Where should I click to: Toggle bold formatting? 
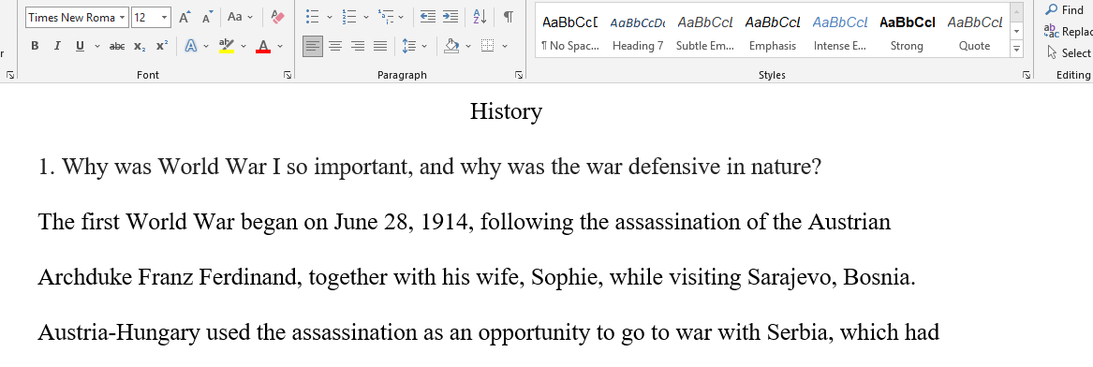click(35, 46)
